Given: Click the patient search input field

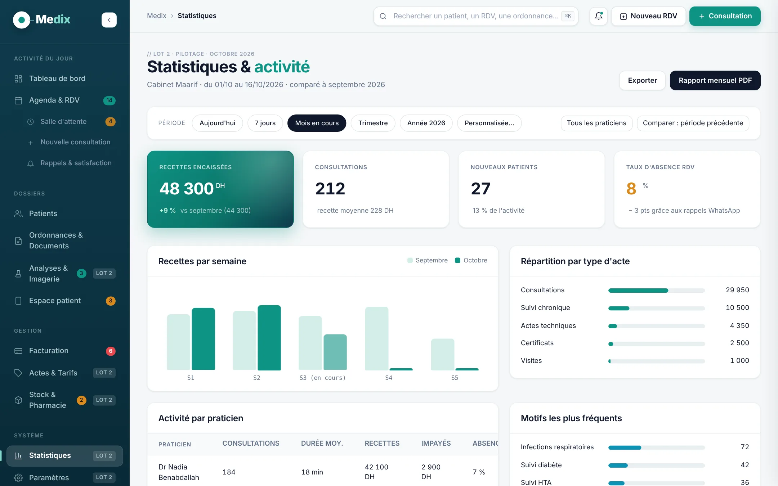Looking at the screenshot, I should coord(476,16).
